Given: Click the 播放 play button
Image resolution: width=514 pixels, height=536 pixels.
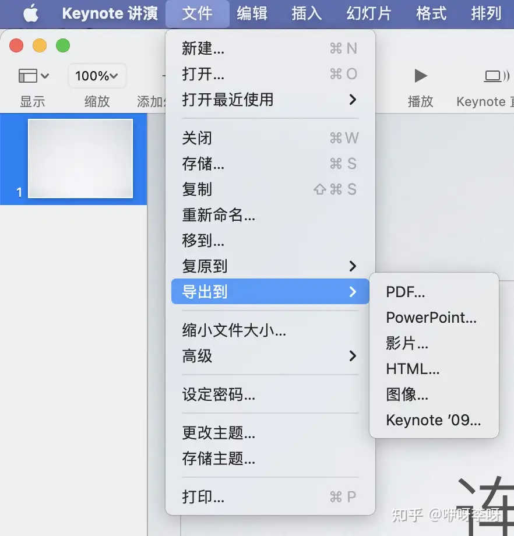Looking at the screenshot, I should point(421,76).
